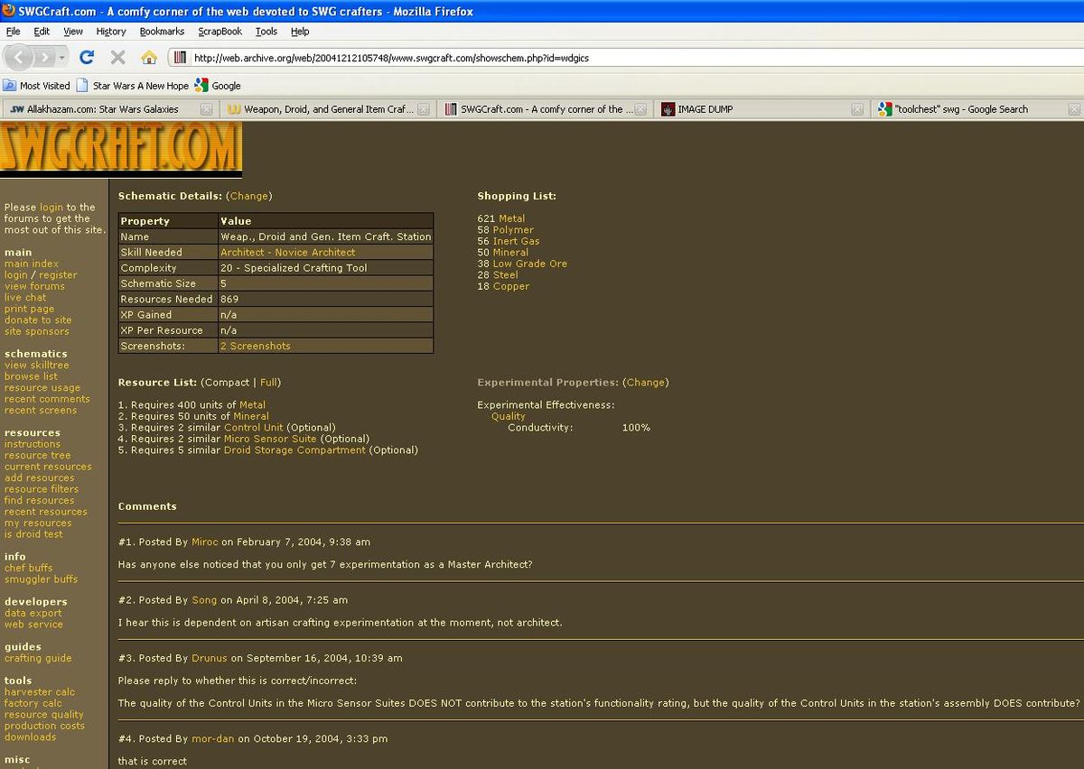Click the browser Back arrow button
Viewport: 1084px width, 769px height.
pos(20,57)
